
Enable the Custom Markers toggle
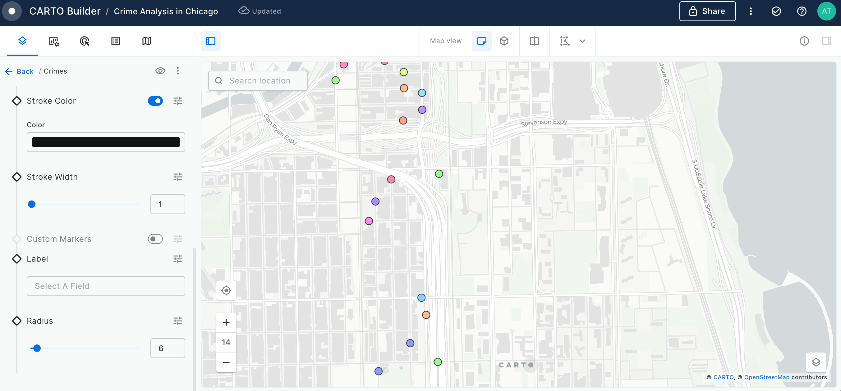click(155, 239)
